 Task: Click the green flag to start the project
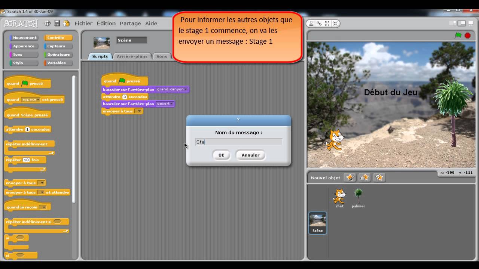tap(458, 35)
